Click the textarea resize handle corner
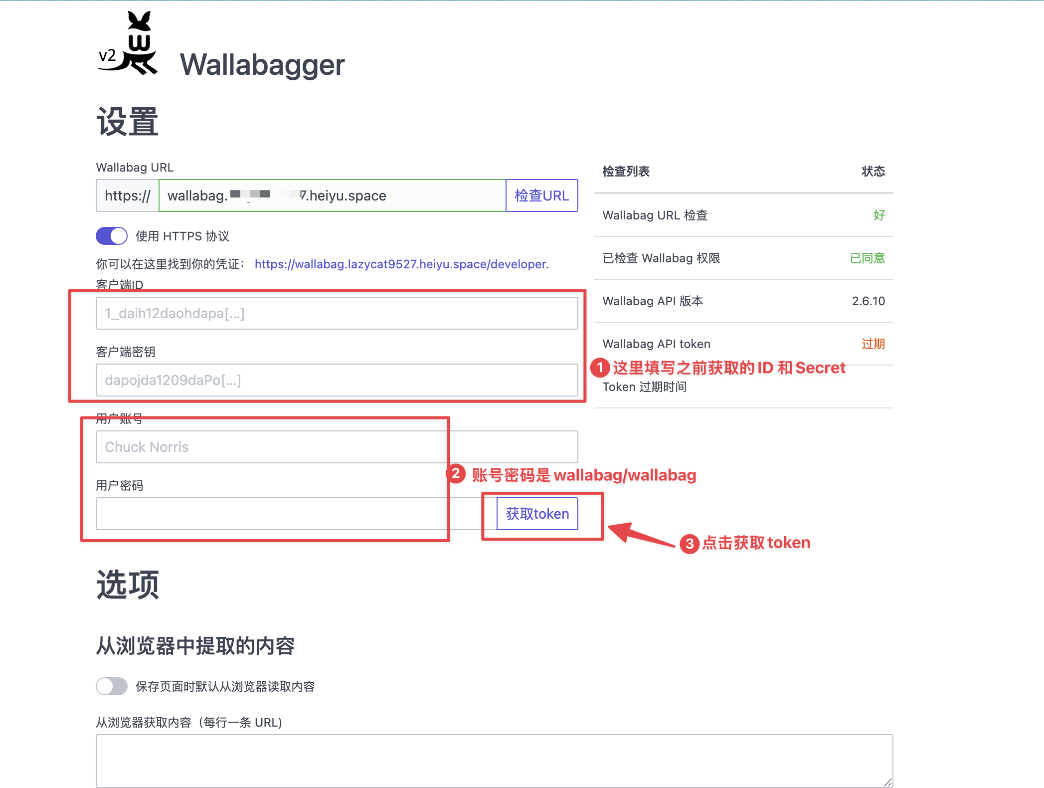 click(x=887, y=783)
